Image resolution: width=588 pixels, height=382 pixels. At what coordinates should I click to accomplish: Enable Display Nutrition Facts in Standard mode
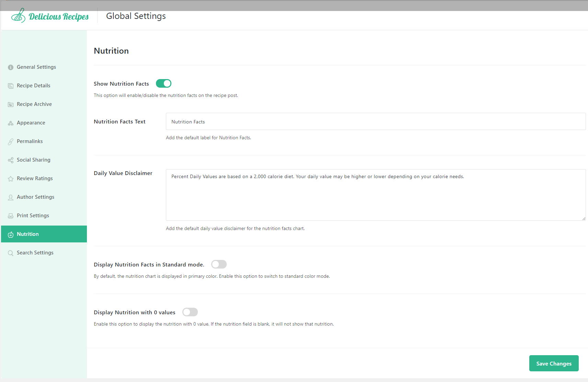tap(219, 264)
